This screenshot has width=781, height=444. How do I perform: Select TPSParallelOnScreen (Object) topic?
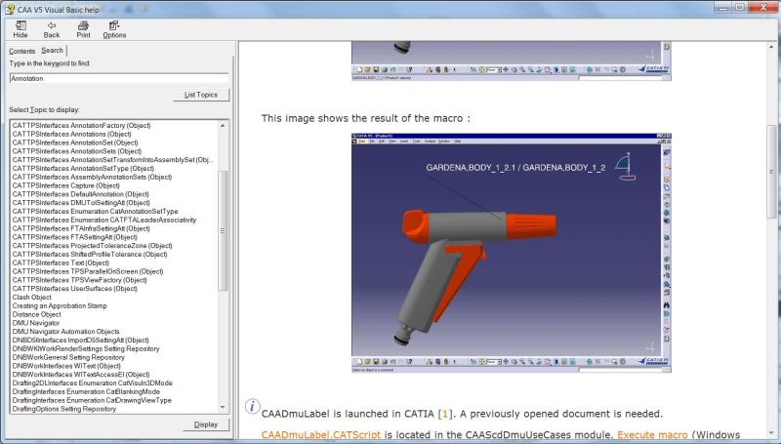[88, 271]
